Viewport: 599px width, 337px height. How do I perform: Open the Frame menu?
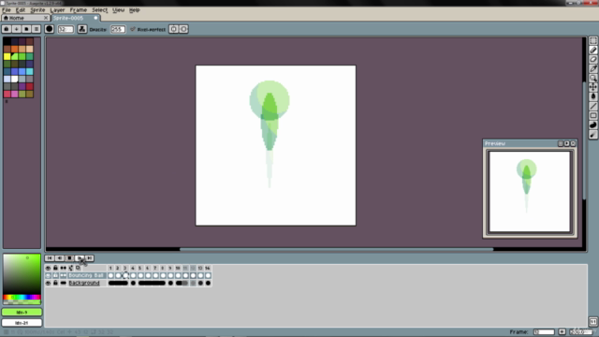click(79, 10)
